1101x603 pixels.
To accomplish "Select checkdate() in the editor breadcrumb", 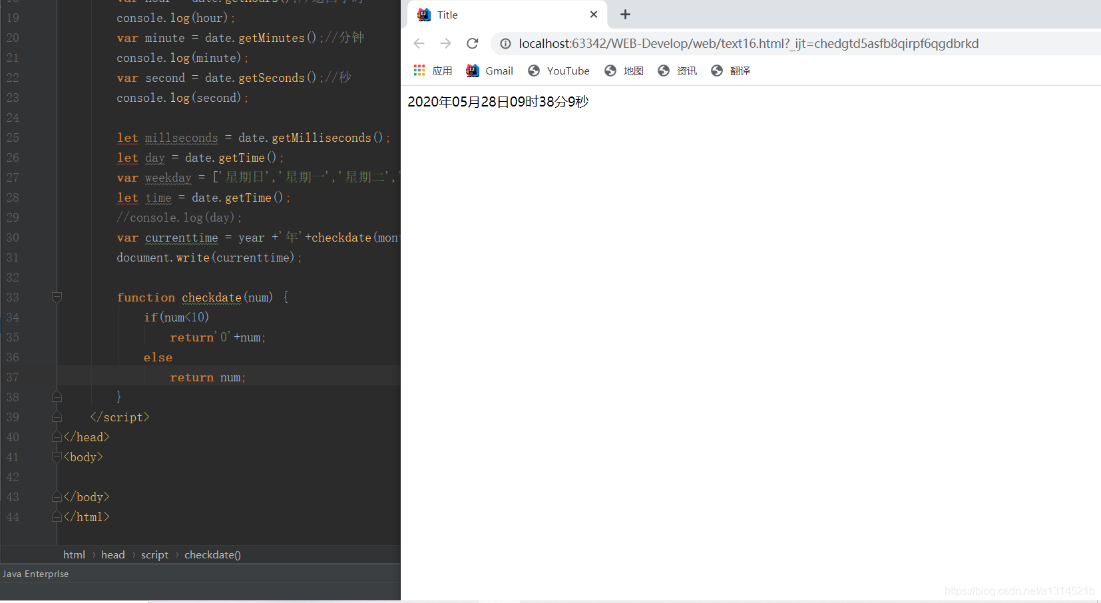I will [x=212, y=554].
